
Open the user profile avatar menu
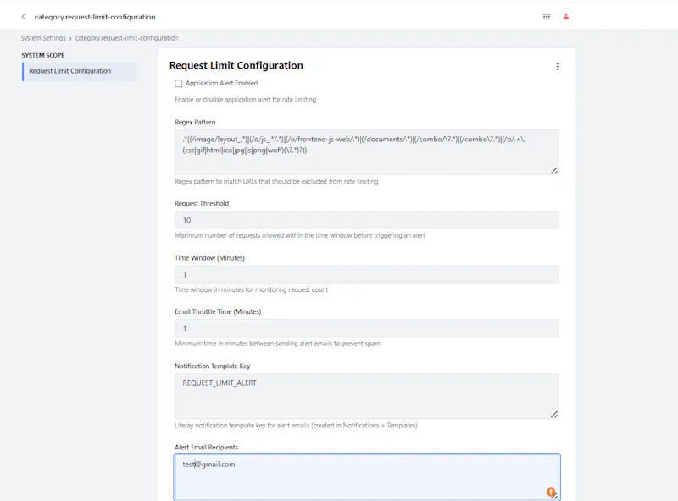[566, 16]
